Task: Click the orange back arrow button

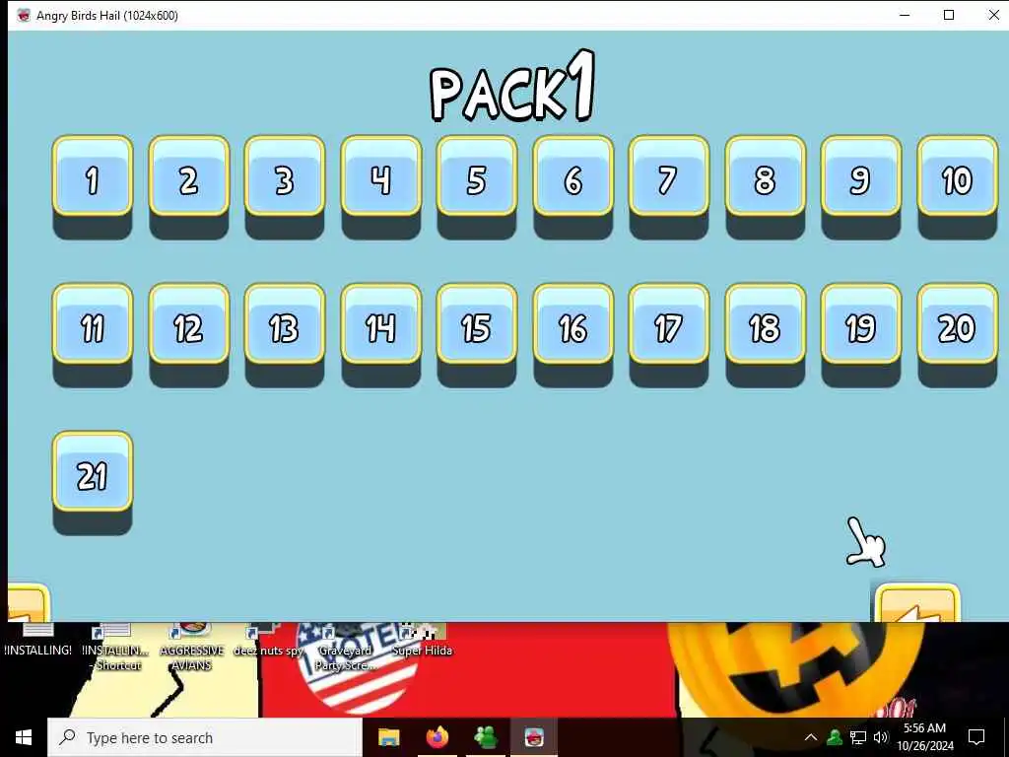Action: tap(917, 604)
